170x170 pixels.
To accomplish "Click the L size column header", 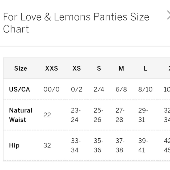I will coord(145,68).
